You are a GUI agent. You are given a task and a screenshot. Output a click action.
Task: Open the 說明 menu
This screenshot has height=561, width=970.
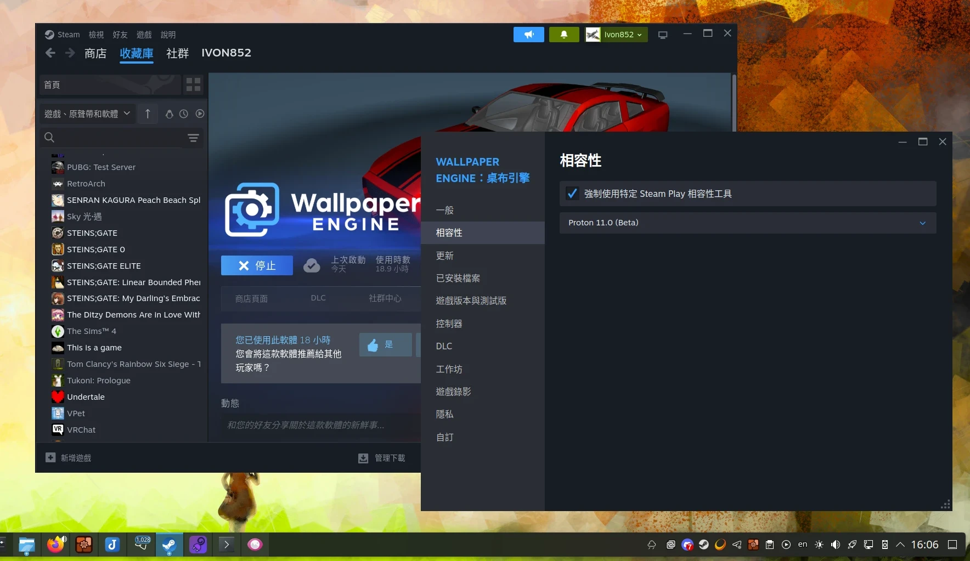(x=168, y=35)
